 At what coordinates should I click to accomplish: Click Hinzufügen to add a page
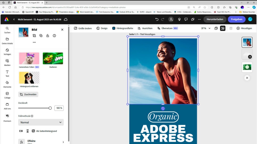tap(244, 28)
